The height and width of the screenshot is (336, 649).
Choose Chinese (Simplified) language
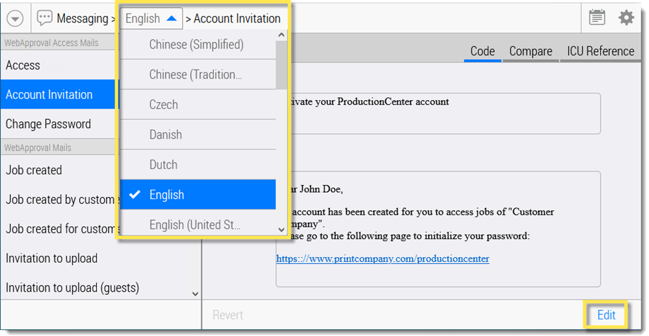pyautogui.click(x=198, y=44)
